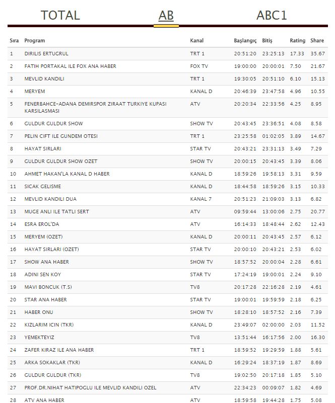
Task: Sort by the Rating column header
Action: pos(297,40)
